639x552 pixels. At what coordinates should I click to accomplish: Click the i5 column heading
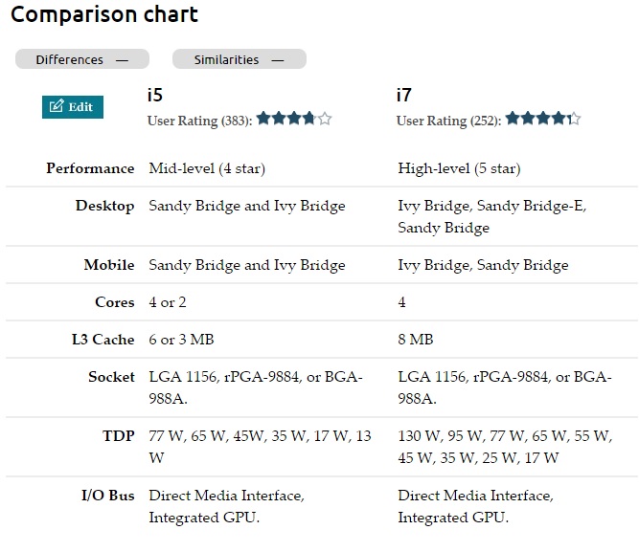tap(155, 95)
